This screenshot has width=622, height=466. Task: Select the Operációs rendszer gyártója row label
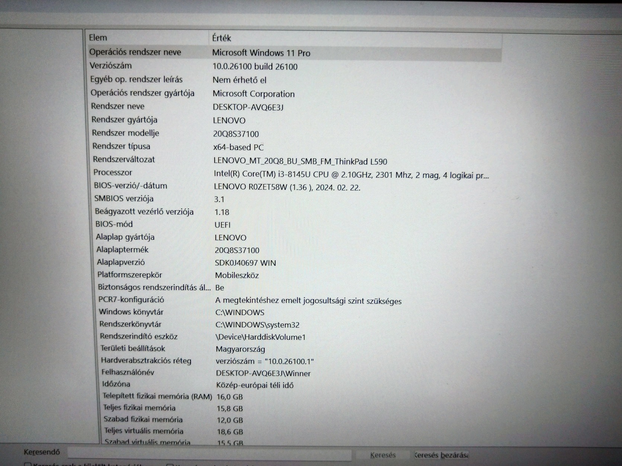pos(142,93)
